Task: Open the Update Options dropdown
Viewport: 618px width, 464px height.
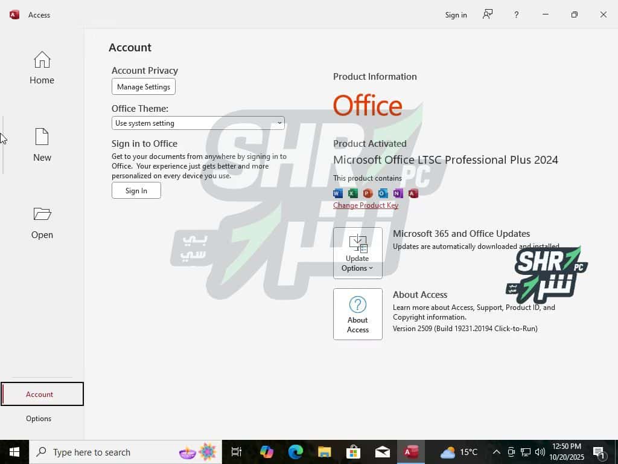Action: click(x=358, y=253)
